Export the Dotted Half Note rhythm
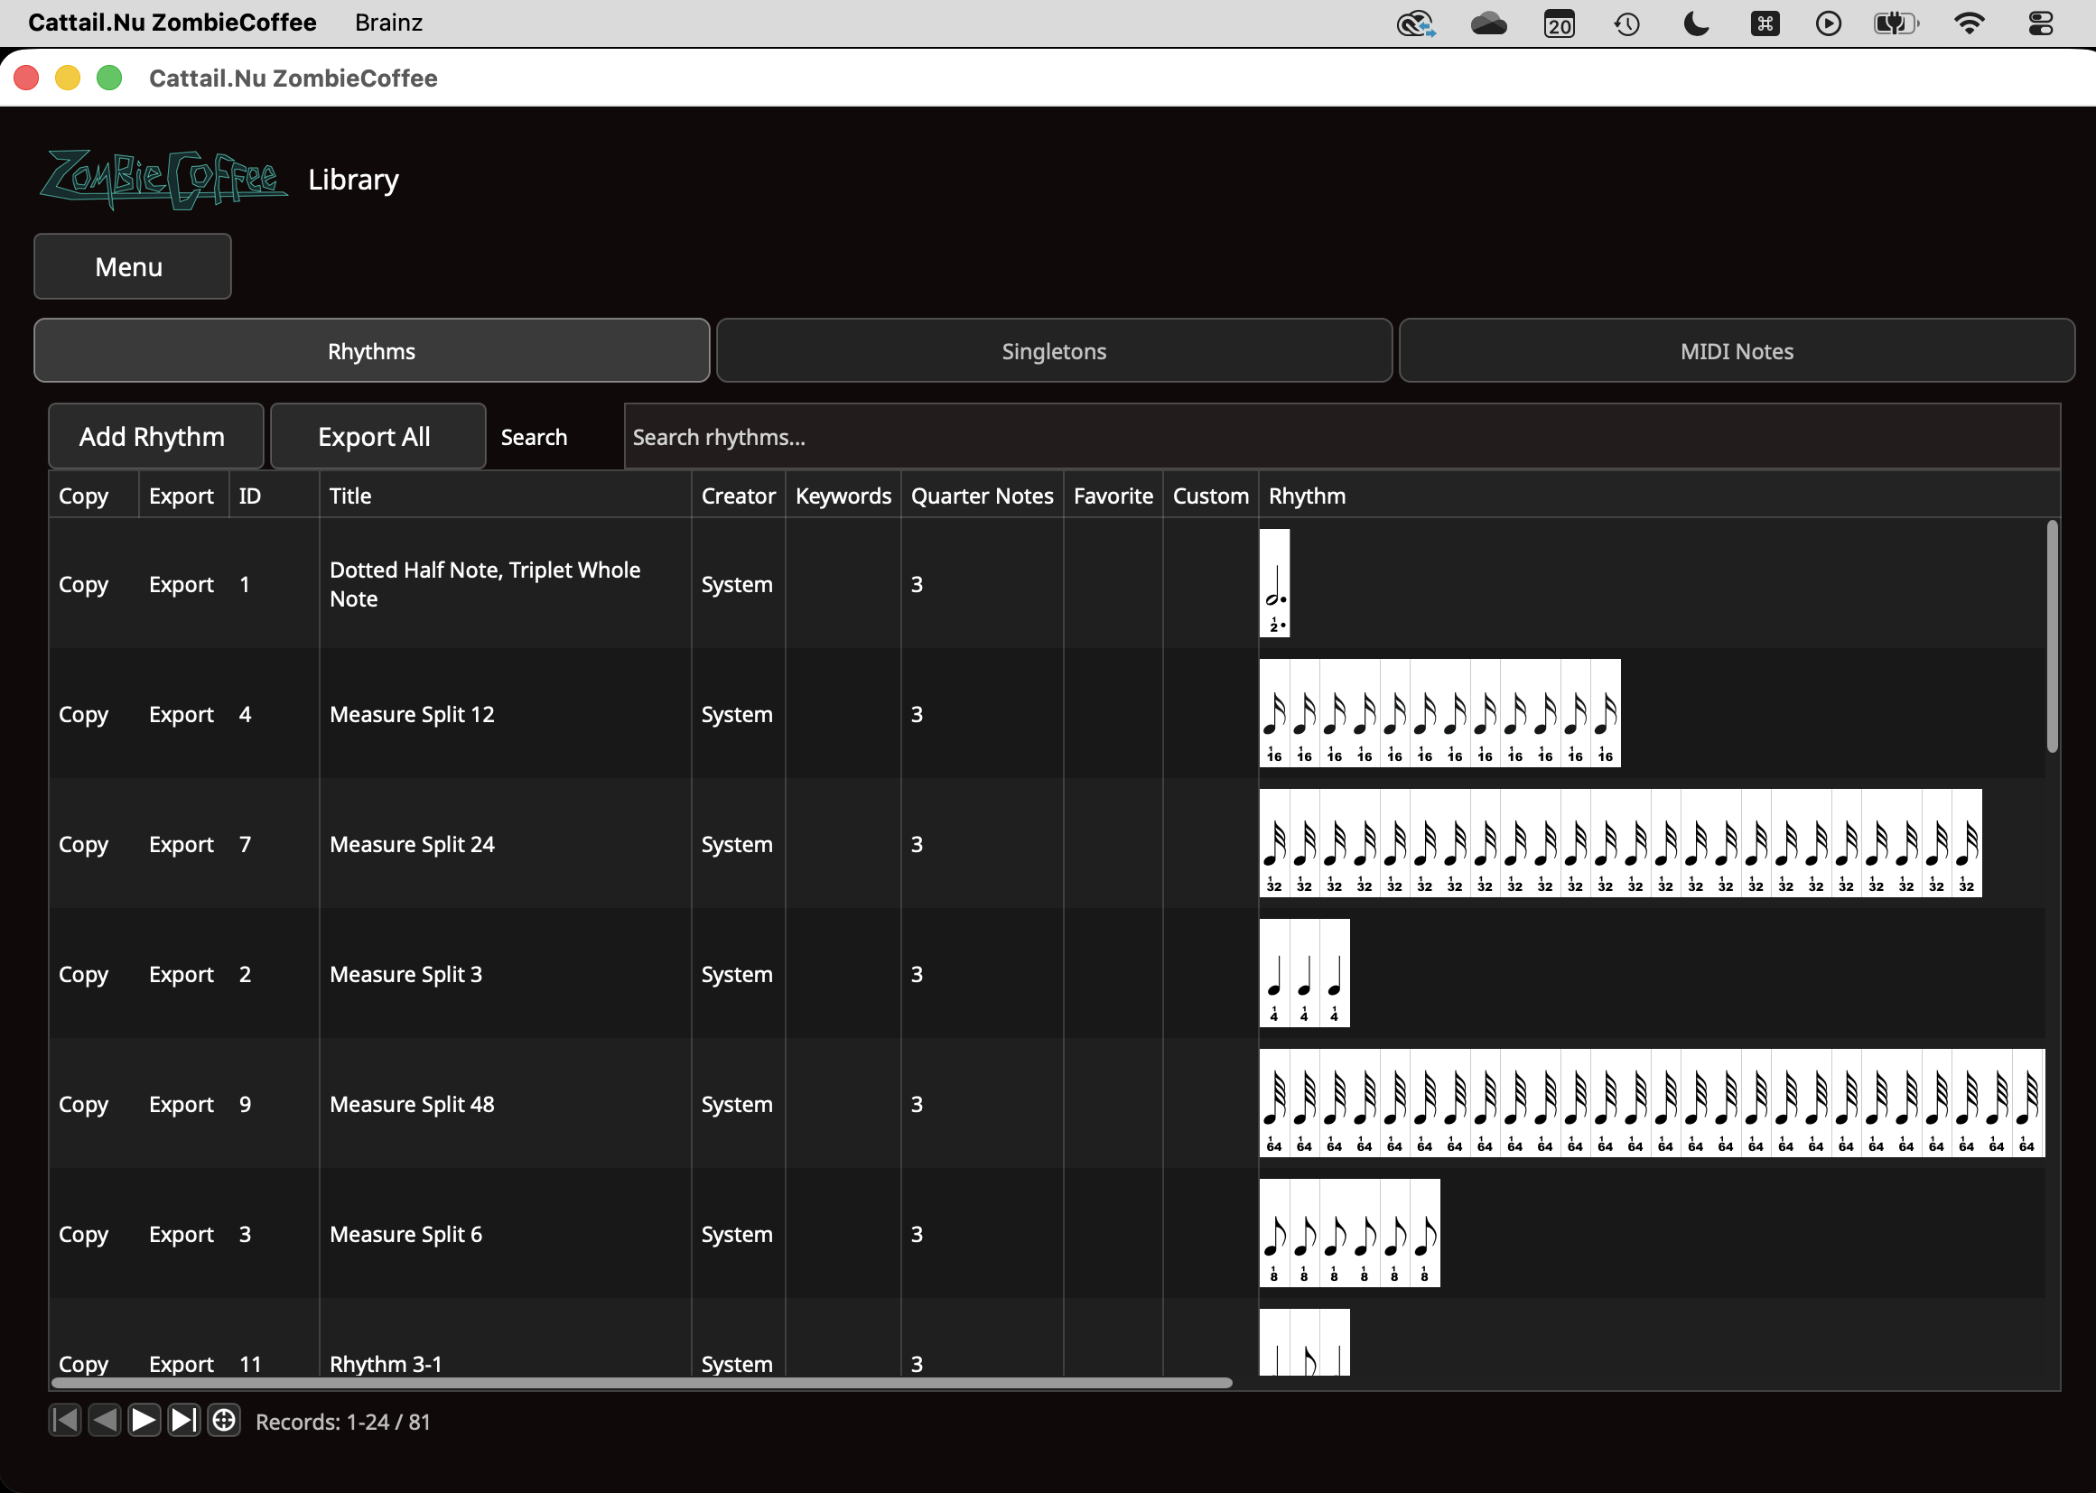 tap(182, 585)
